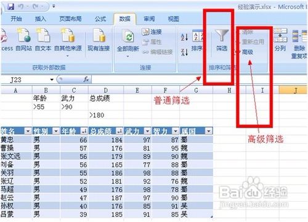Image resolution: width=308 pixels, height=222 pixels.
Task: Switch to the 插入 ribbon tab
Action: coord(41,19)
